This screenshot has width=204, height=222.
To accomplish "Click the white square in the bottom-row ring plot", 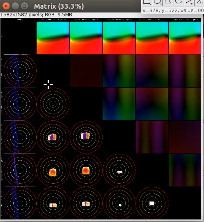I will pos(152,203).
